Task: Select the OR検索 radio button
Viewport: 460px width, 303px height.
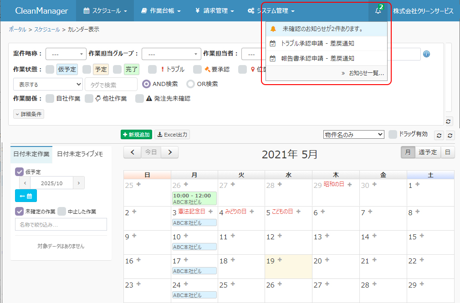Action: (190, 84)
